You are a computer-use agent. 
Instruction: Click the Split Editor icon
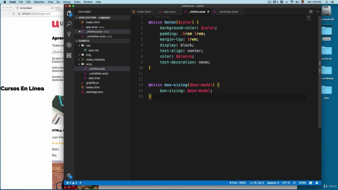[311, 11]
